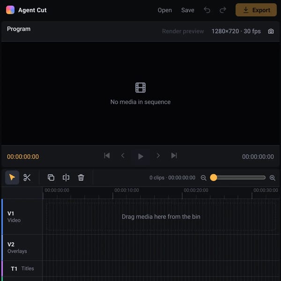
Task: Select the V1 Video track header
Action: pos(22,216)
